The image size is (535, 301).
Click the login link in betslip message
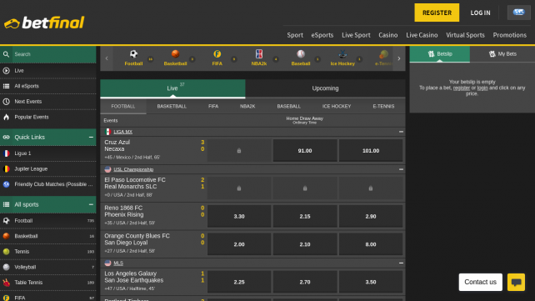(482, 88)
